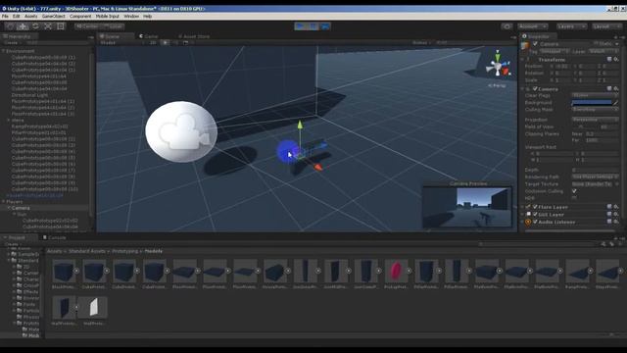Select the Scale tool in the toolbar
Viewport: 627px width, 353px height.
(x=48, y=26)
